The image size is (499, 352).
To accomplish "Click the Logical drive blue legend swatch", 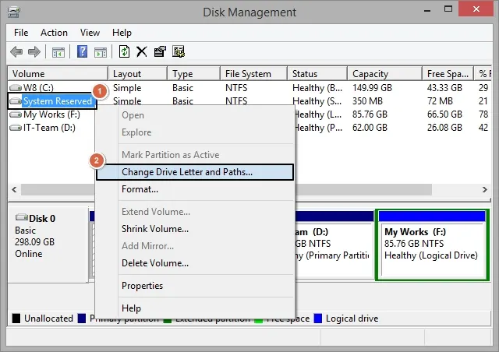I will coord(318,319).
